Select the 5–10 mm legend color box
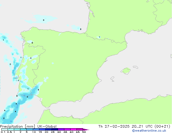The width and height of the screenshot is (172, 133). 30,129
